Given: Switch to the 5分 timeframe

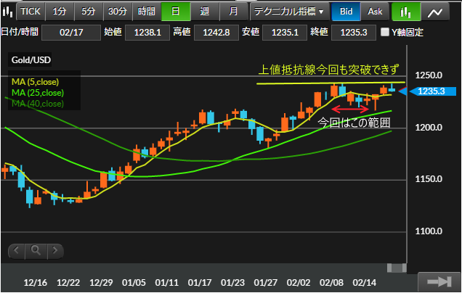Looking at the screenshot, I should (88, 12).
